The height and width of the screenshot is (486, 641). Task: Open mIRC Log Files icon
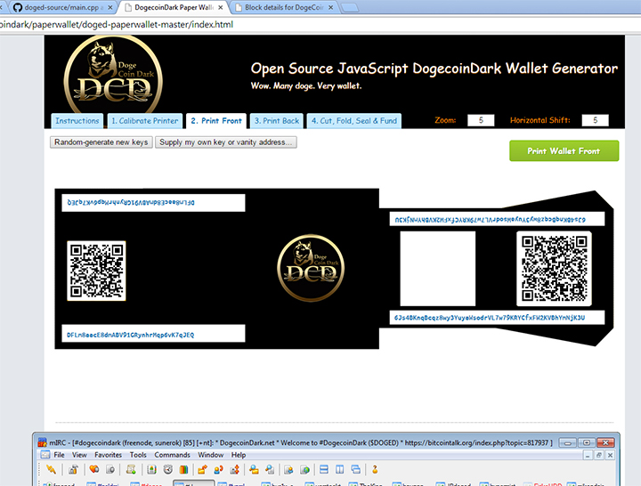click(x=270, y=470)
